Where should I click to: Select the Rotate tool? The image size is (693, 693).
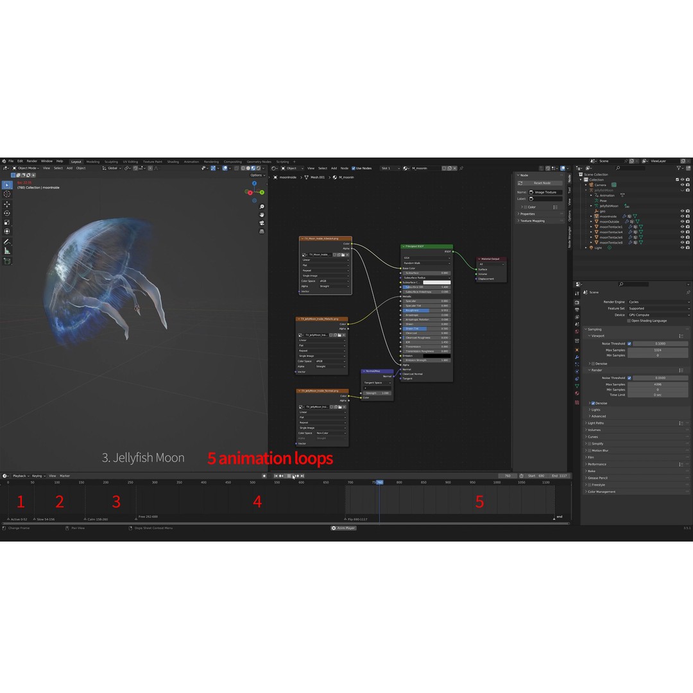7,213
